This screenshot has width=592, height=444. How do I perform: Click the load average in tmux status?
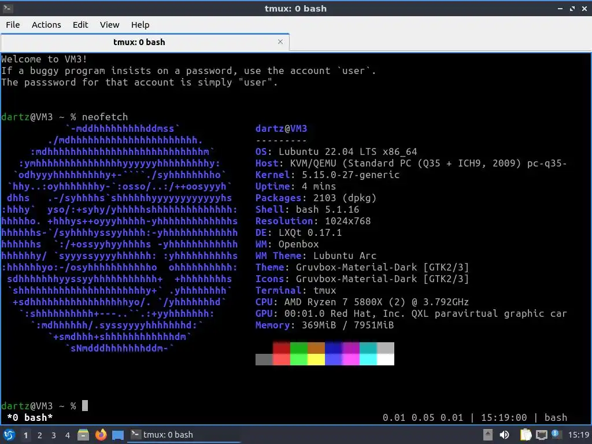point(423,417)
